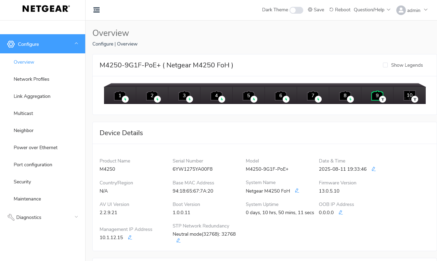Select the Base MAC Address 94:18:65:67:7A:20
437x261 pixels.
(x=193, y=191)
